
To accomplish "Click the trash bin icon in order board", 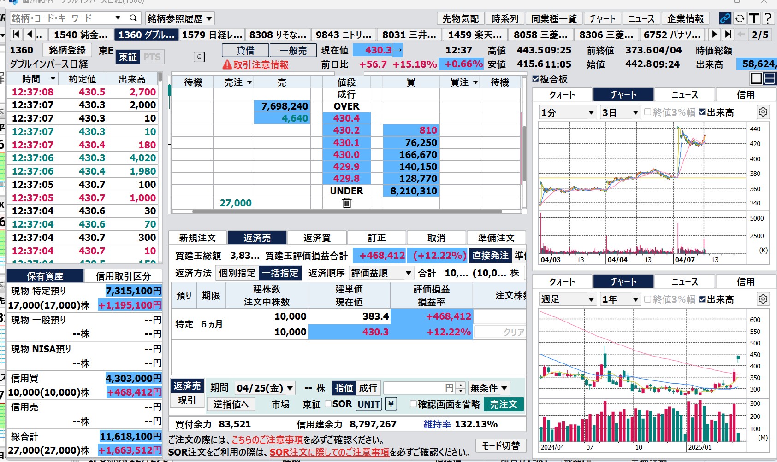I will point(347,203).
